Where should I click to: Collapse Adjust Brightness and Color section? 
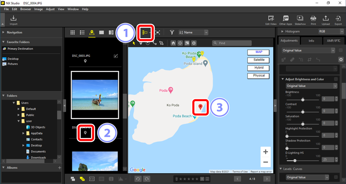pos(283,79)
